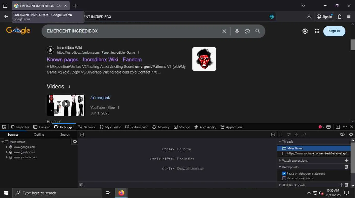The image size is (355, 198).
Task: Open the Known pages - Incredibox Wiki link
Action: [x=94, y=60]
